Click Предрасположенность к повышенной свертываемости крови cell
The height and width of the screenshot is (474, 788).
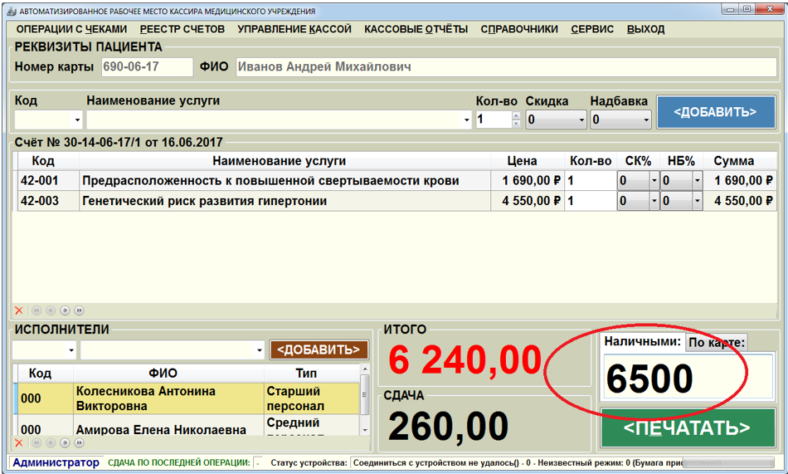285,181
